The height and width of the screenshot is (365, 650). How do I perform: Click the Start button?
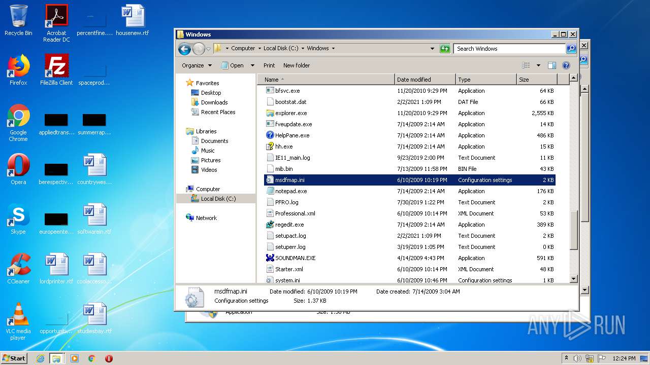pos(14,358)
